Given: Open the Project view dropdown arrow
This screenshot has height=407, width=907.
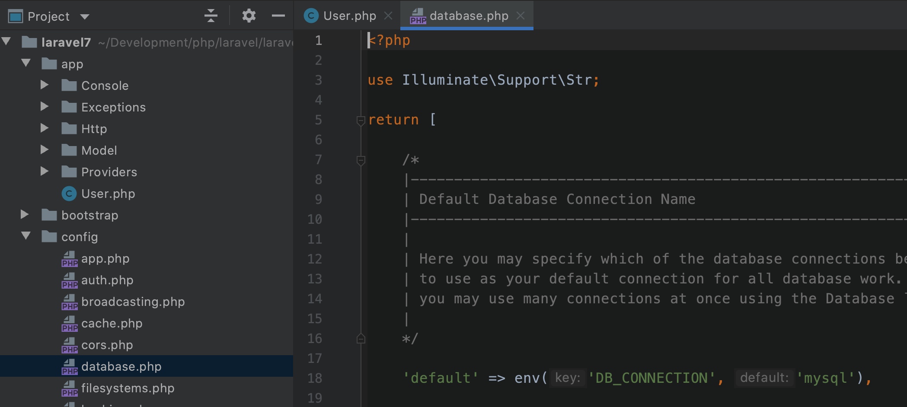Looking at the screenshot, I should pos(85,17).
